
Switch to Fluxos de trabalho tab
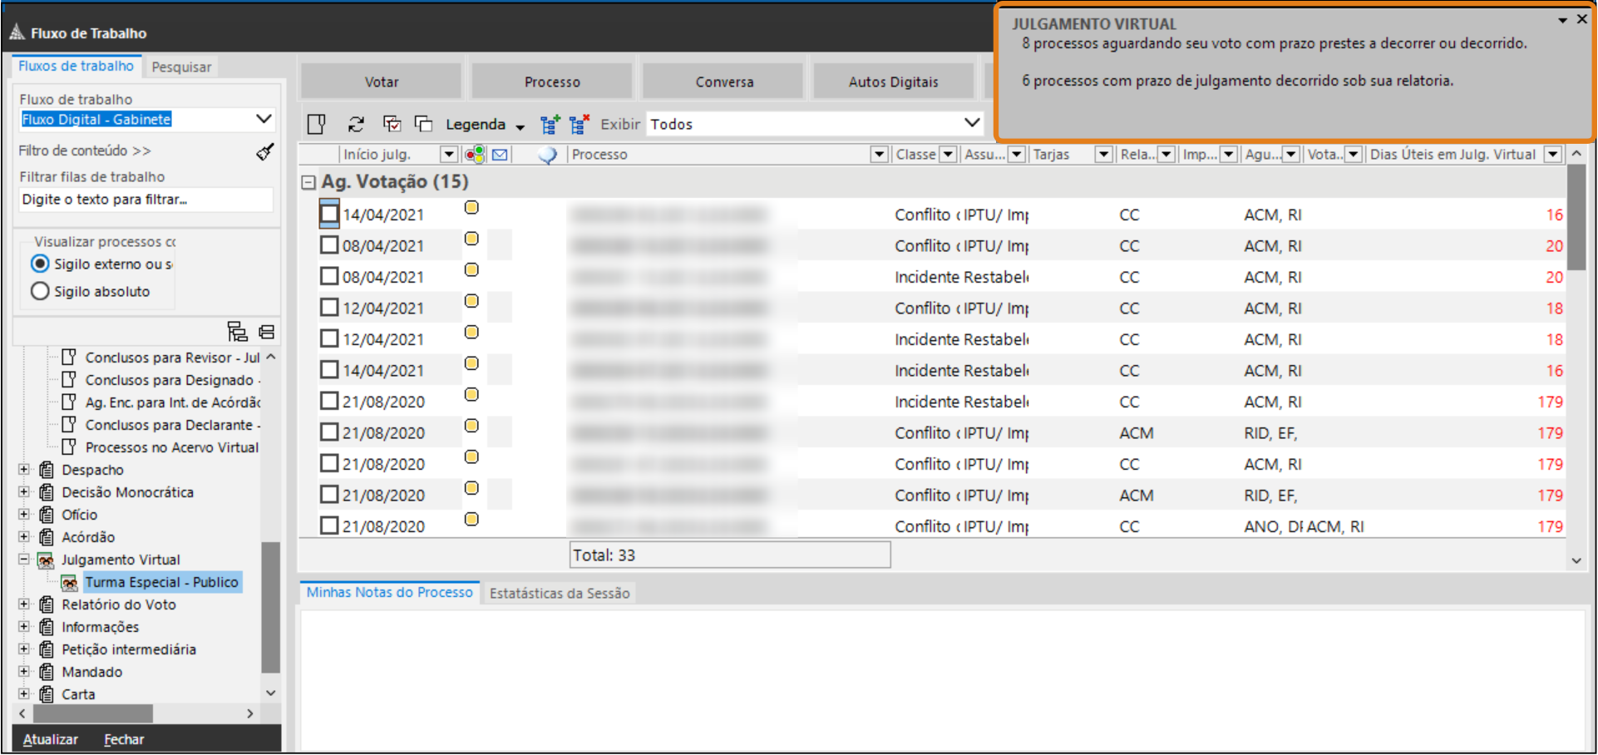76,66
